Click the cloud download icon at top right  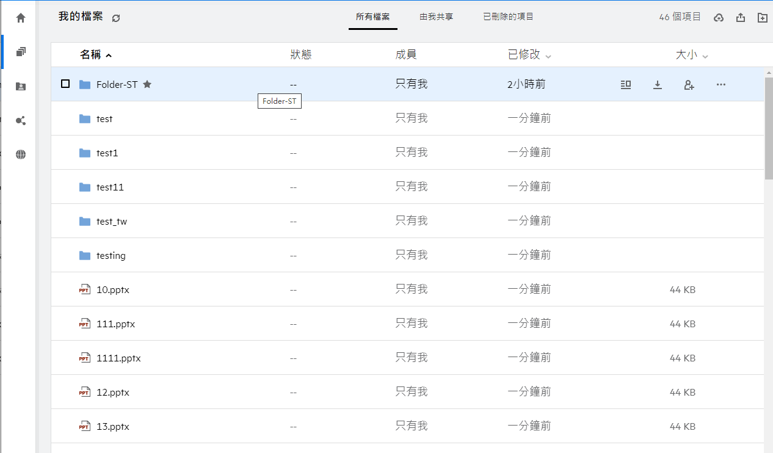[719, 18]
